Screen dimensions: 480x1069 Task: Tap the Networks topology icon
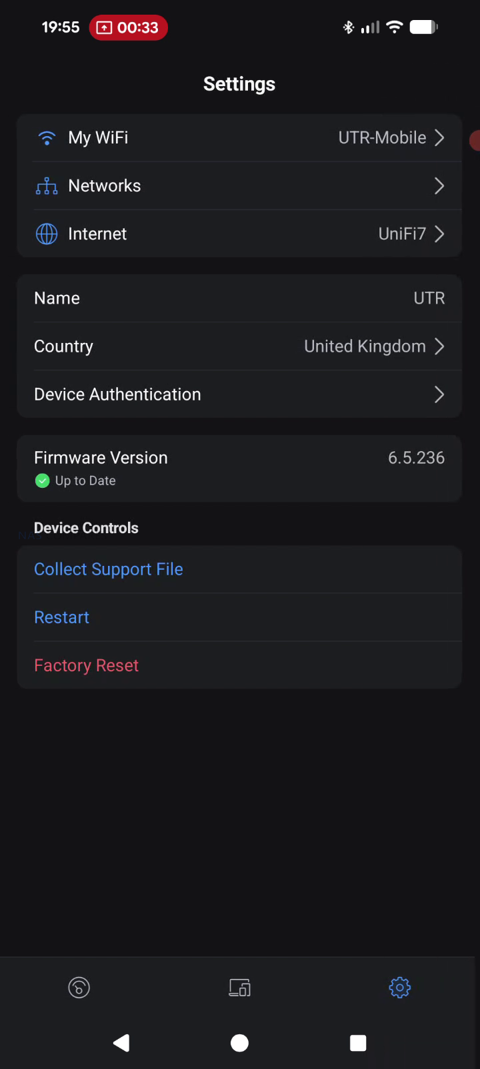click(x=47, y=186)
